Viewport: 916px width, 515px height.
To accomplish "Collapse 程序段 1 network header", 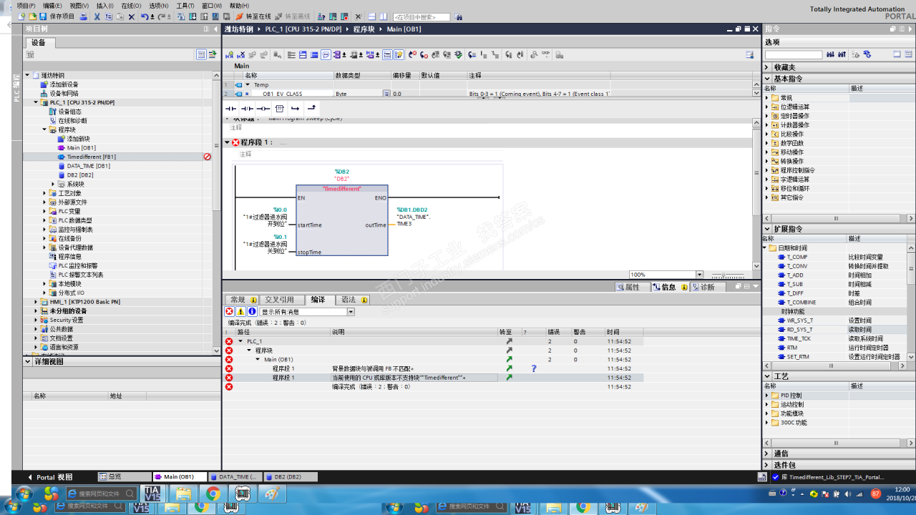I will tap(228, 142).
